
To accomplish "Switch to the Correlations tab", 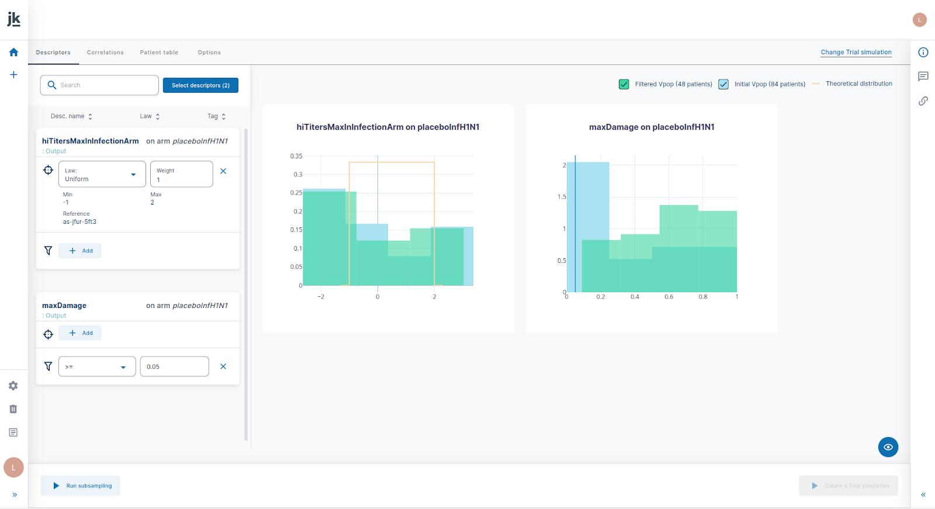I will pyautogui.click(x=105, y=53).
